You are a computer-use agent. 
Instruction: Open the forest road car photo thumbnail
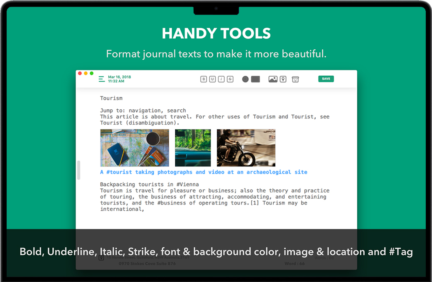pyautogui.click(x=193, y=148)
